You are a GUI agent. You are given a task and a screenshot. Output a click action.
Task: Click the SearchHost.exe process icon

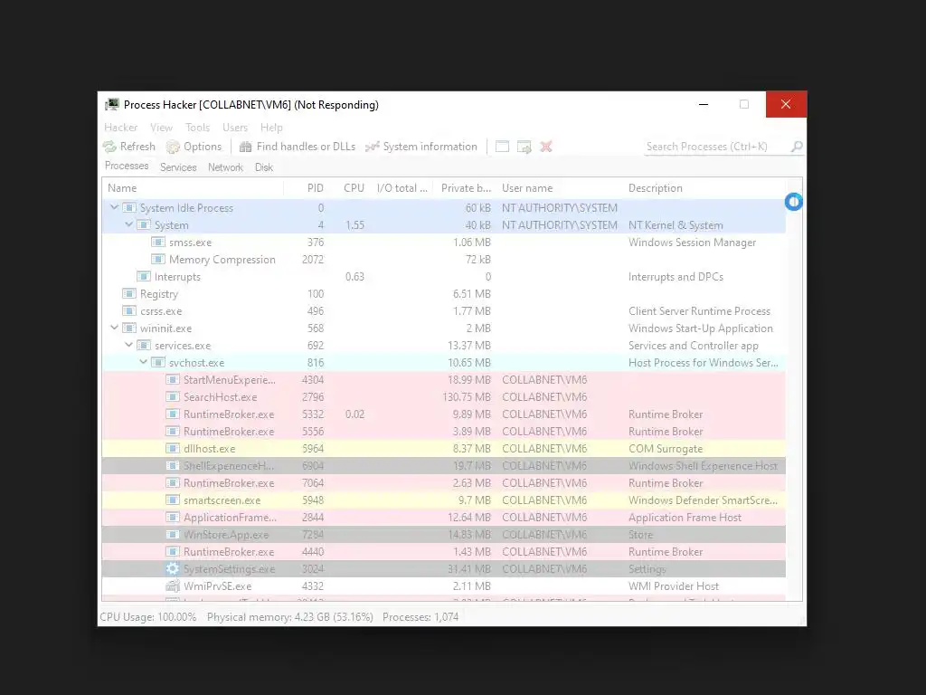tap(173, 396)
